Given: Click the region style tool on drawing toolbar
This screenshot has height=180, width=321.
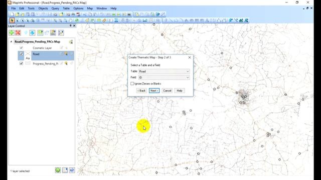Looking at the screenshot, I should pos(241,20).
